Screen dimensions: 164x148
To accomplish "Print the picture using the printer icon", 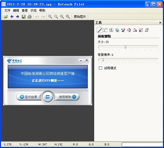I will click(x=30, y=16).
